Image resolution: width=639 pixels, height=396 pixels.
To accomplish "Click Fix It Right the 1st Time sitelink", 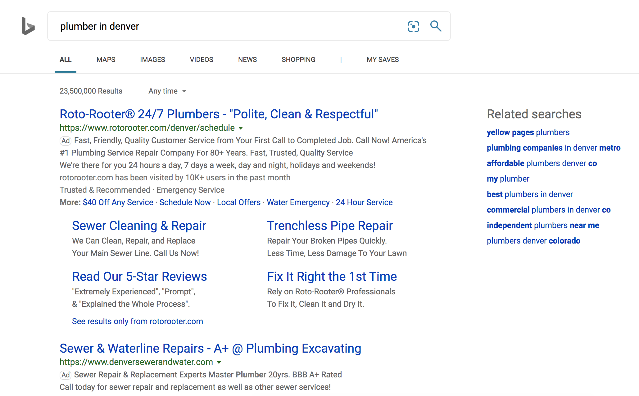I will click(x=332, y=276).
